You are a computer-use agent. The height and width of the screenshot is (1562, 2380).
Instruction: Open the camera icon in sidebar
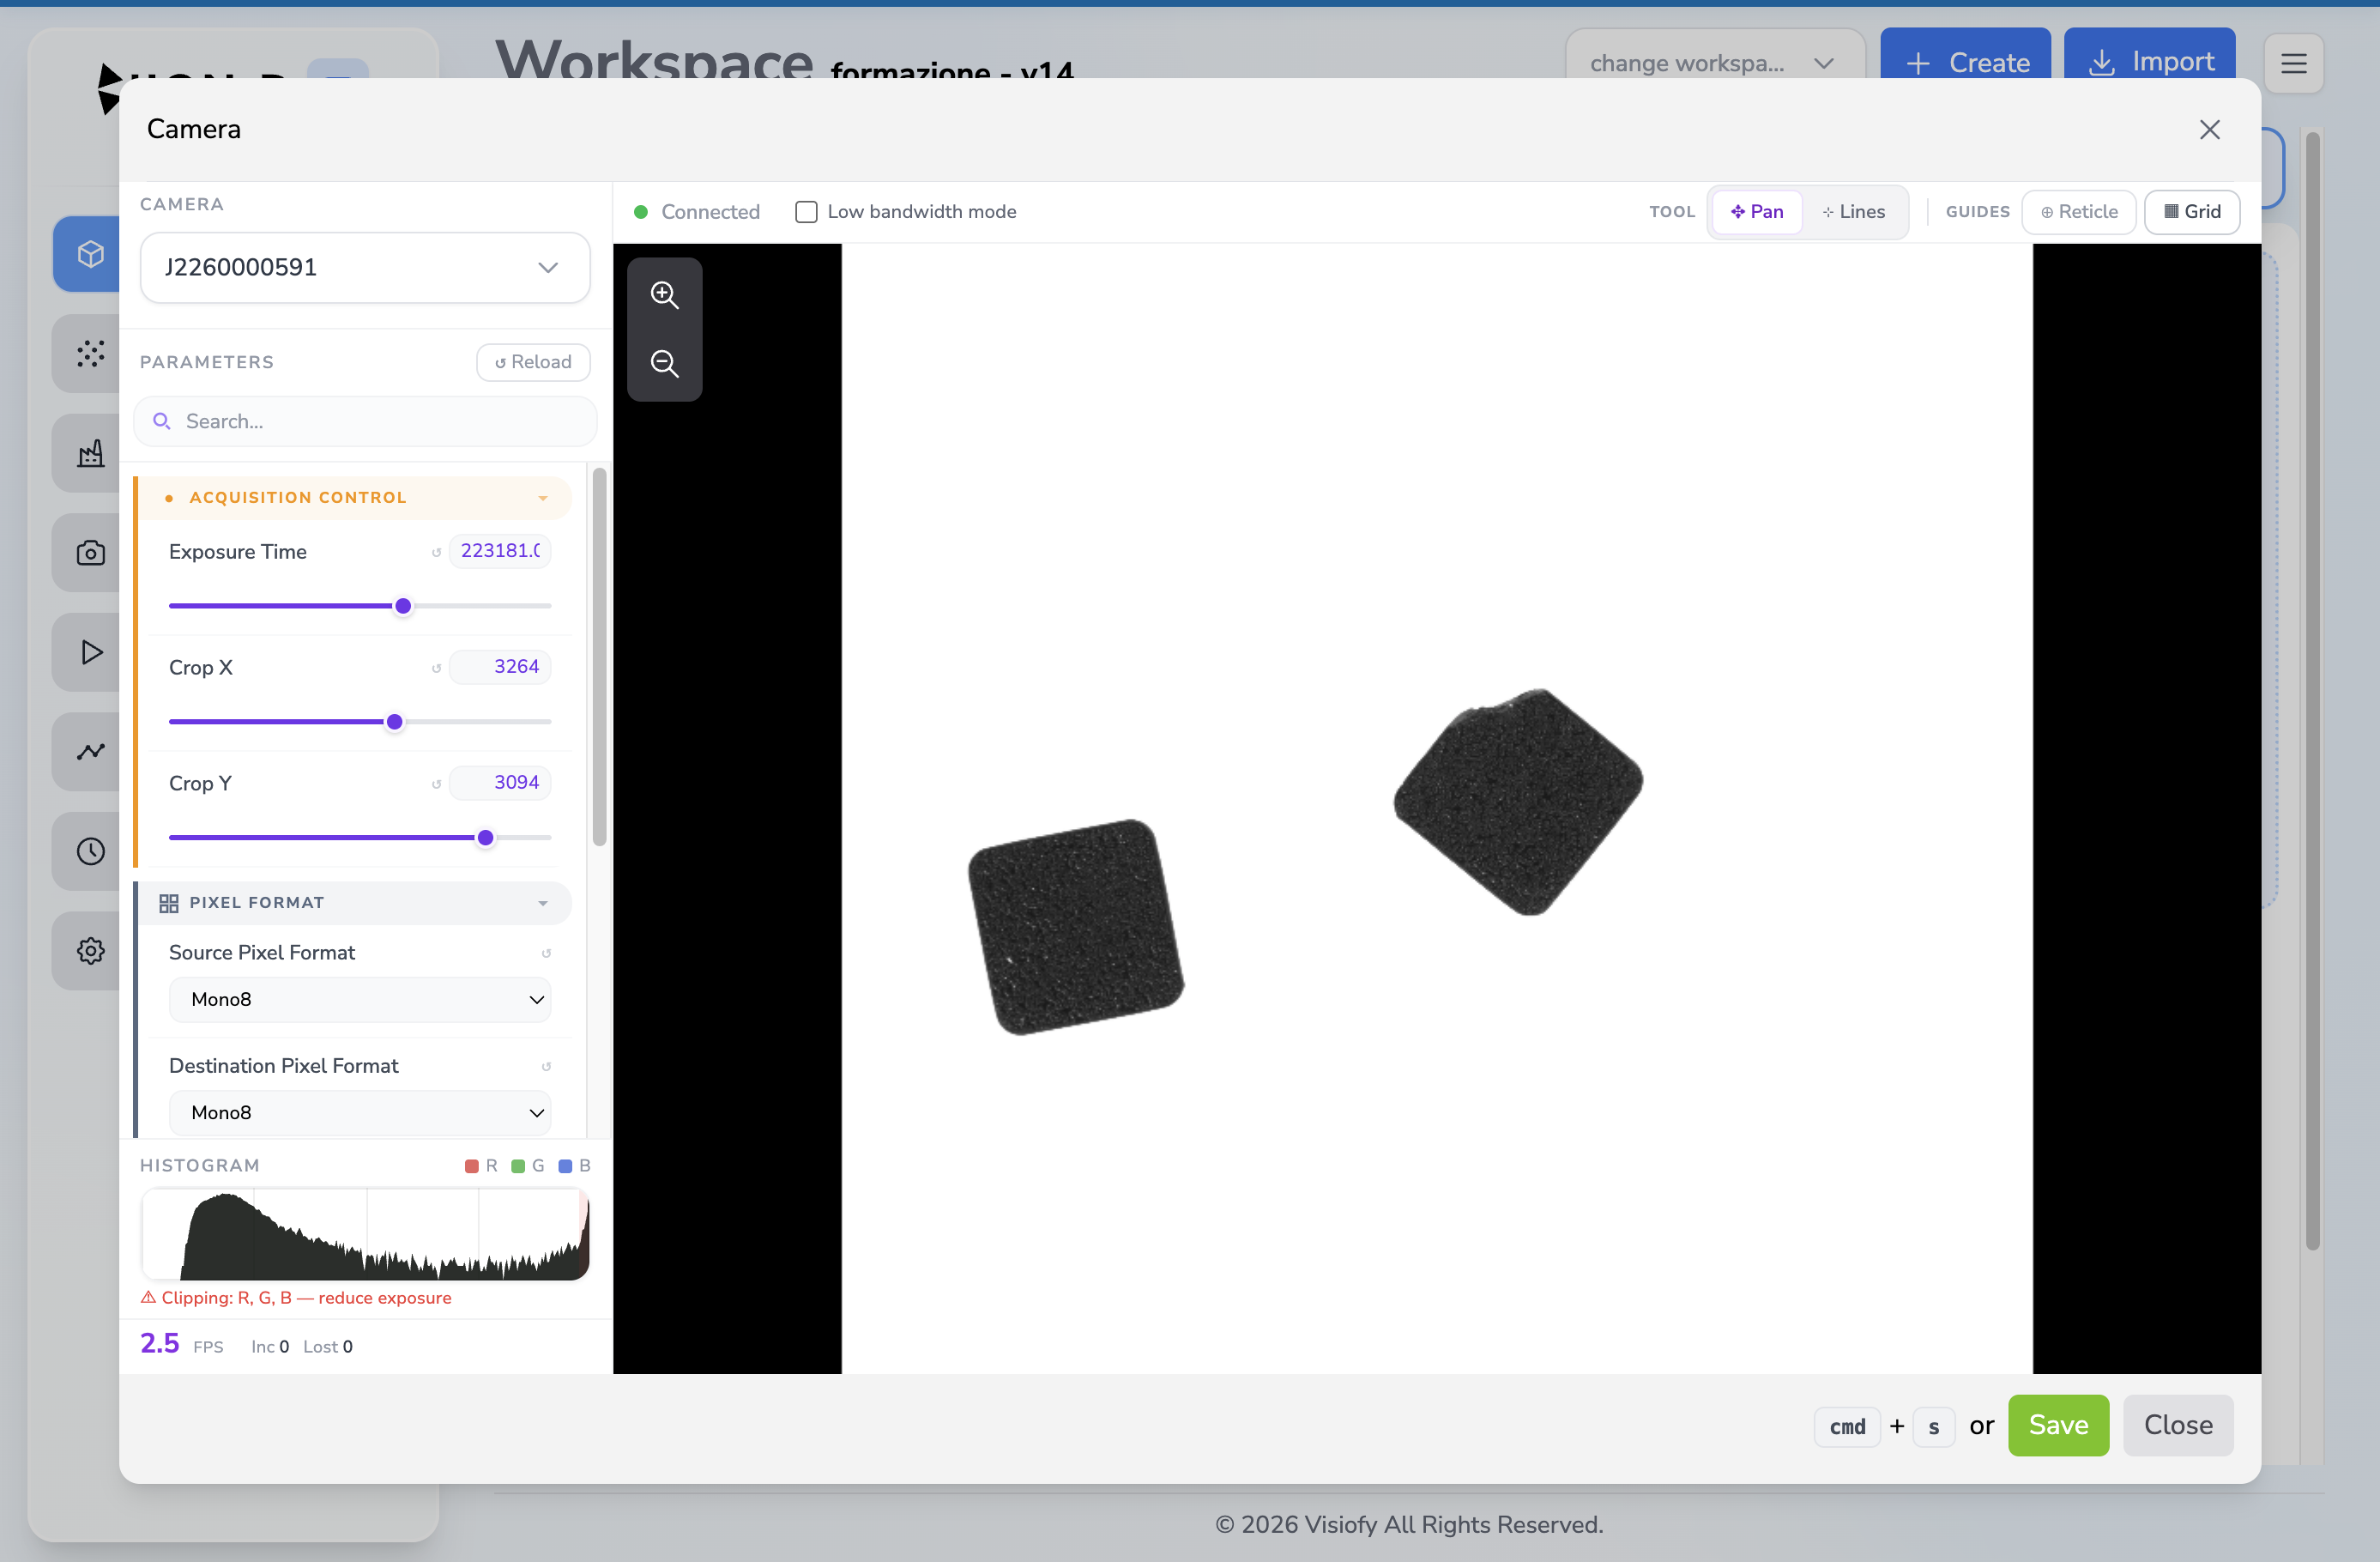[x=90, y=553]
